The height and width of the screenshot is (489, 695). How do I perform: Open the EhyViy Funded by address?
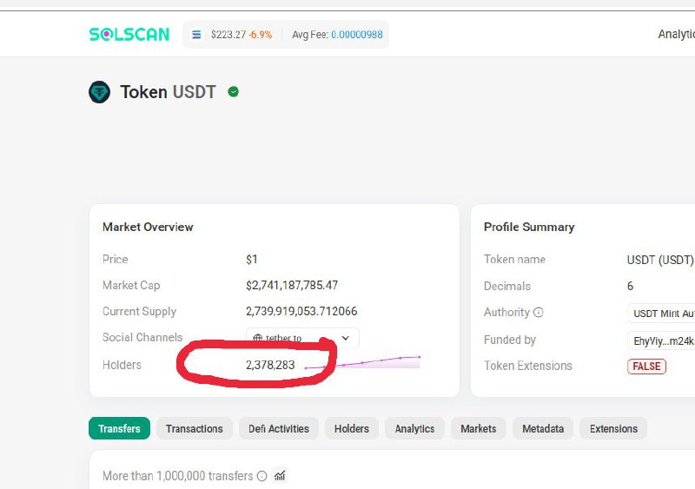pos(664,340)
